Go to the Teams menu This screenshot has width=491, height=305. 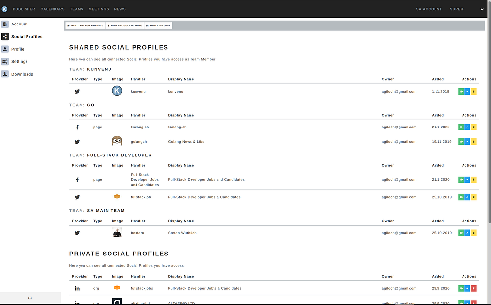click(77, 9)
